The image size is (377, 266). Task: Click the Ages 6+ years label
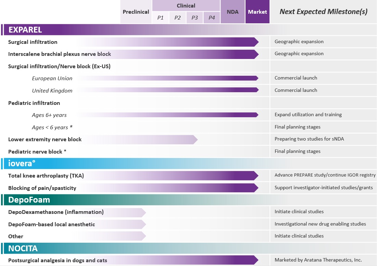[x=50, y=115]
